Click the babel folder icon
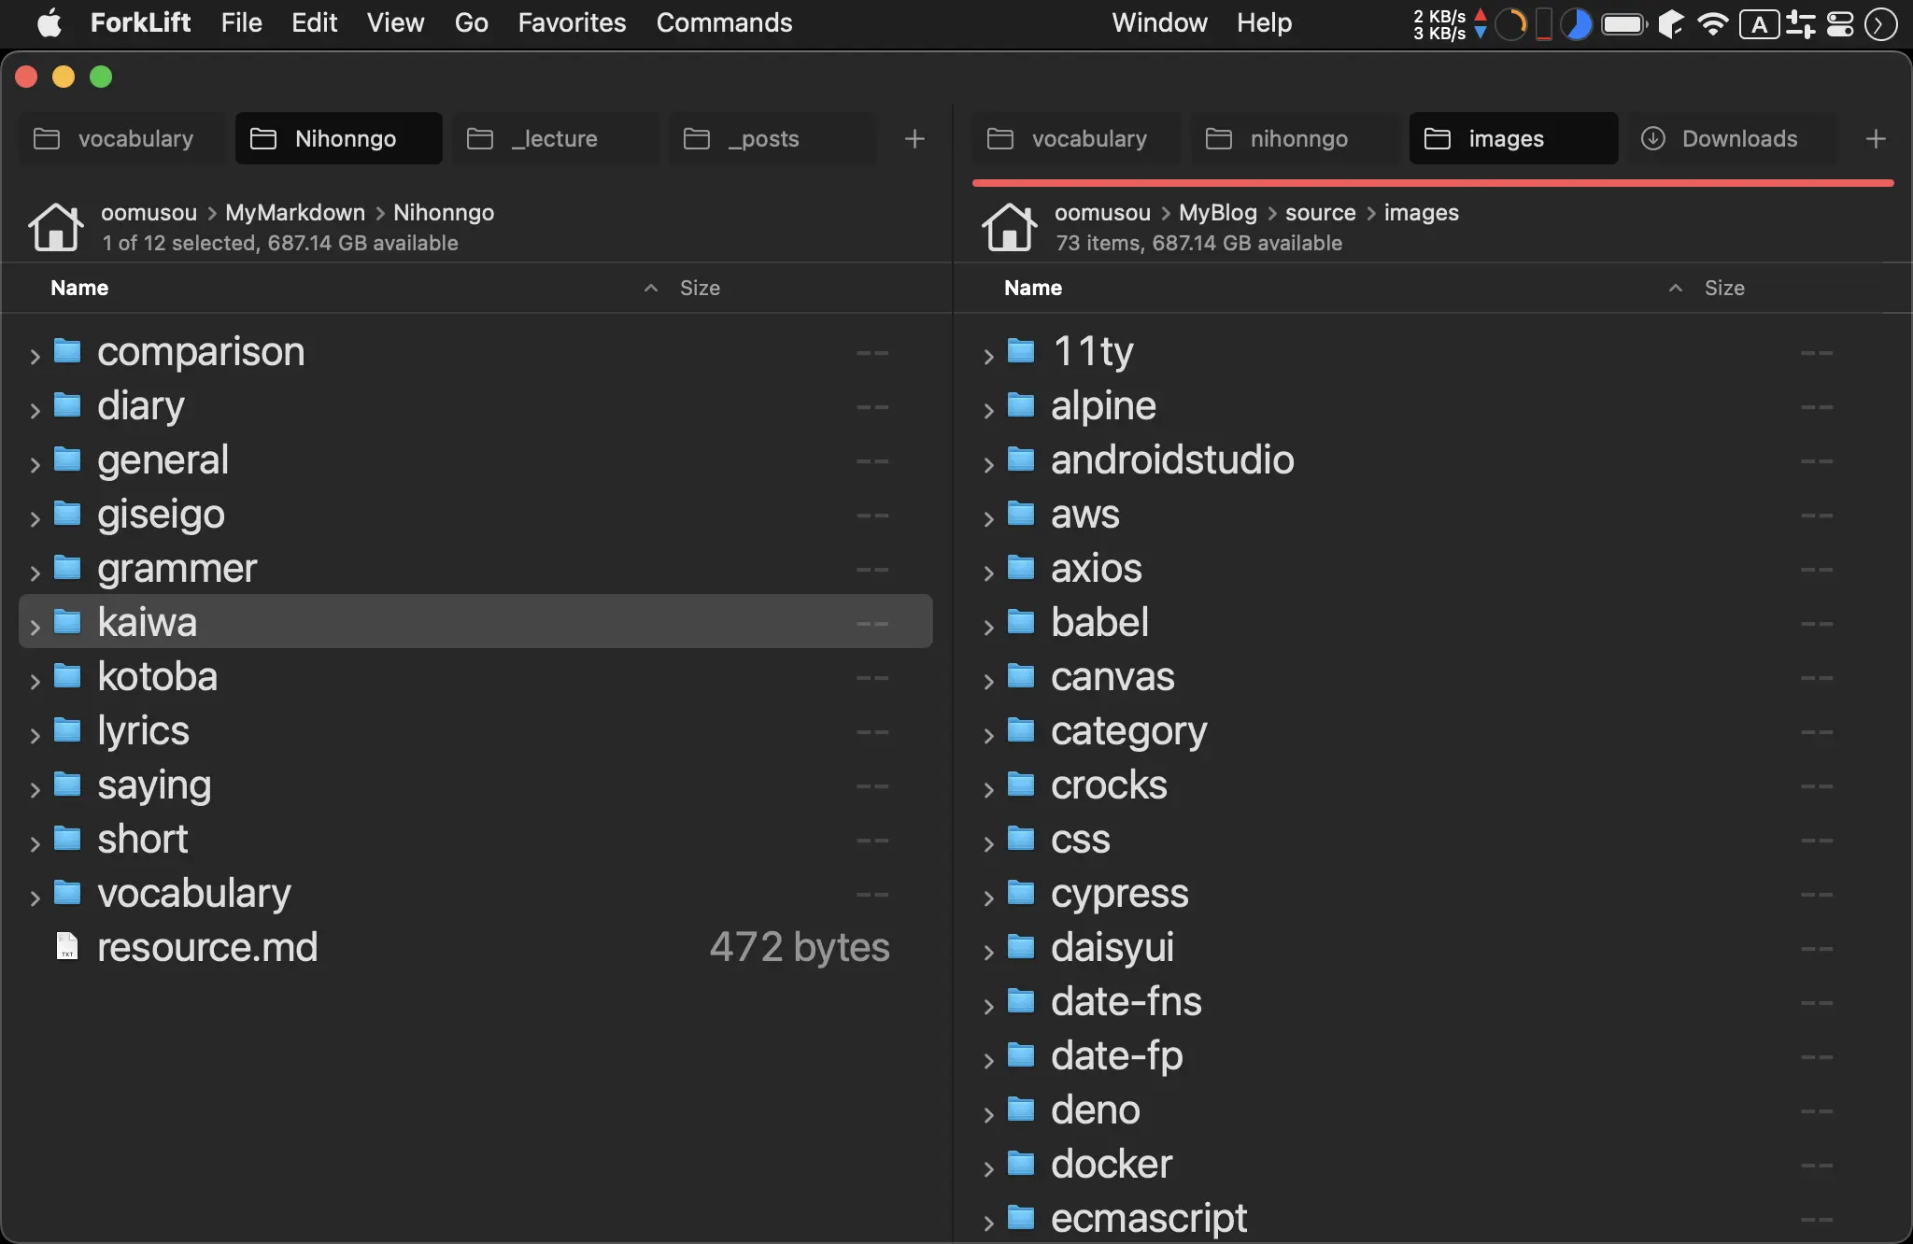This screenshot has height=1244, width=1913. 1021,621
